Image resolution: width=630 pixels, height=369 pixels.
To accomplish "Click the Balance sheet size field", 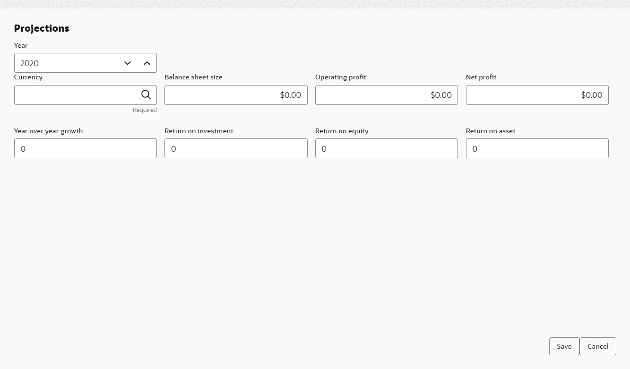I will [236, 95].
